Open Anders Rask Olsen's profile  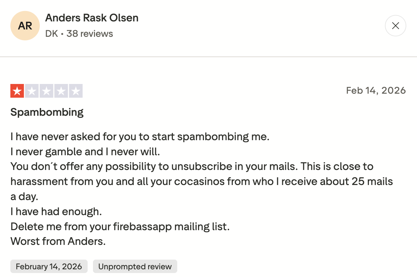point(92,18)
